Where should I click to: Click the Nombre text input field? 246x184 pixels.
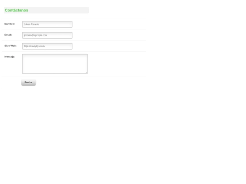(x=47, y=25)
